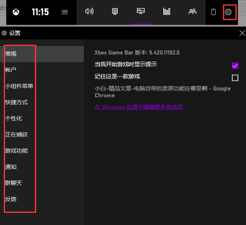Select the 反馈 settings tab
This screenshot has height=225, width=246.
tap(42, 199)
